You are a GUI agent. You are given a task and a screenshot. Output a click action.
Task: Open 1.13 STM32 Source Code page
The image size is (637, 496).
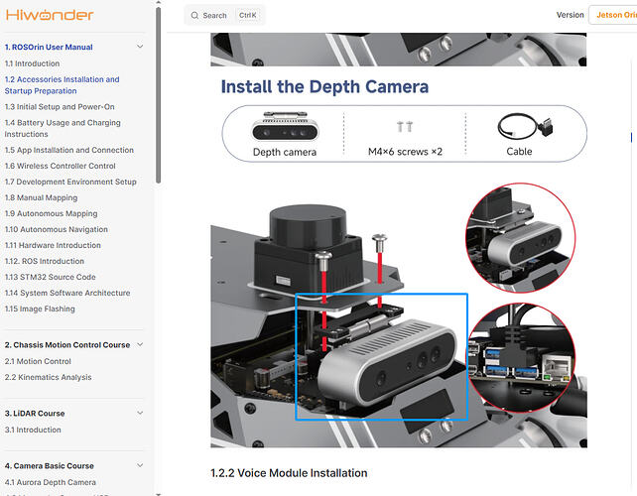tap(51, 277)
